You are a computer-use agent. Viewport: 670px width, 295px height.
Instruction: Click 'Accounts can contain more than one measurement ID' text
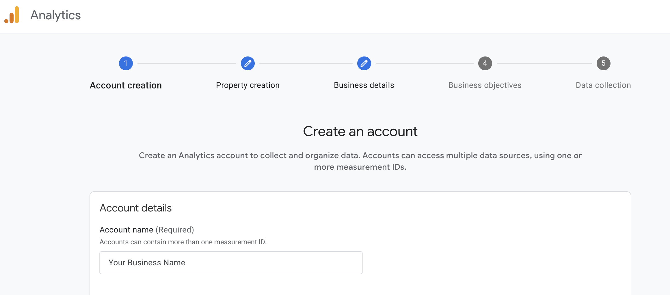(183, 242)
